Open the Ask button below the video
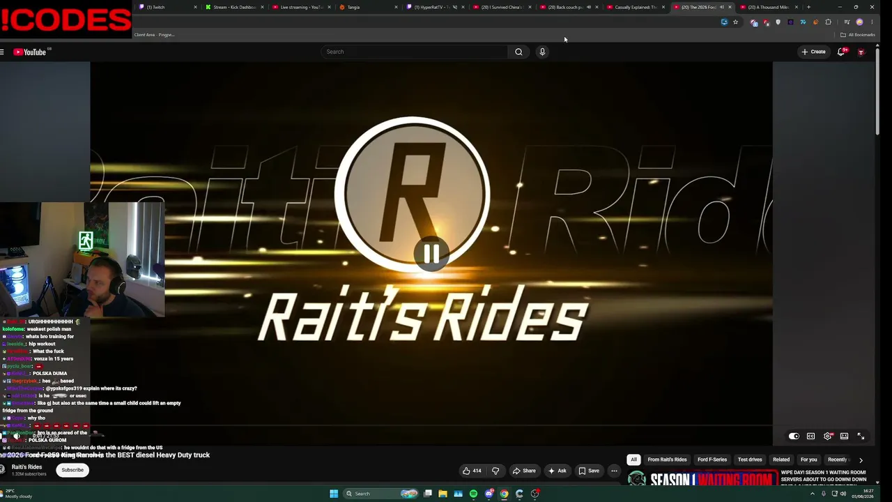The height and width of the screenshot is (502, 892). click(557, 471)
